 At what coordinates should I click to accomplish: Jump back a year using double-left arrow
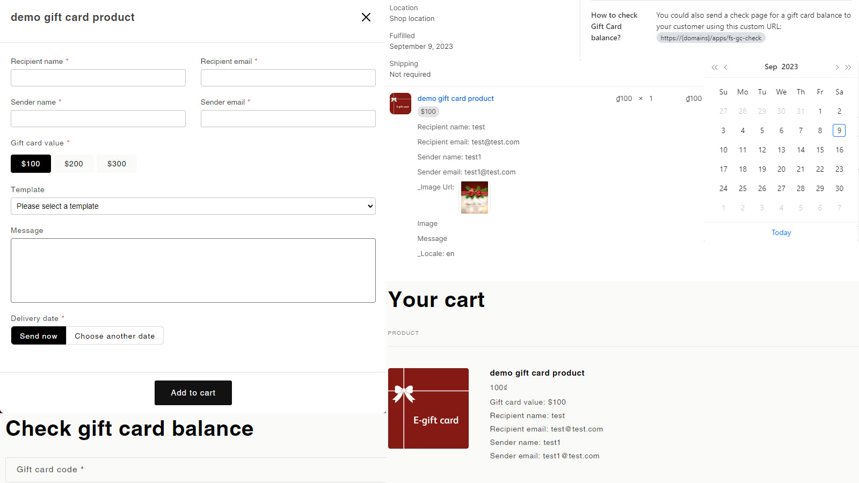coord(715,67)
